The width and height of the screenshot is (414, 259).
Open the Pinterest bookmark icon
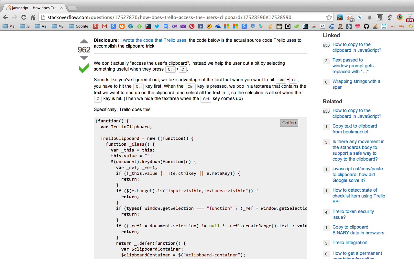[192, 26]
